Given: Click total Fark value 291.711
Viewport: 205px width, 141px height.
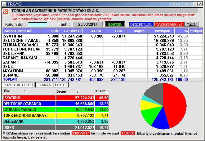Looking at the screenshot, I should tap(51, 79).
